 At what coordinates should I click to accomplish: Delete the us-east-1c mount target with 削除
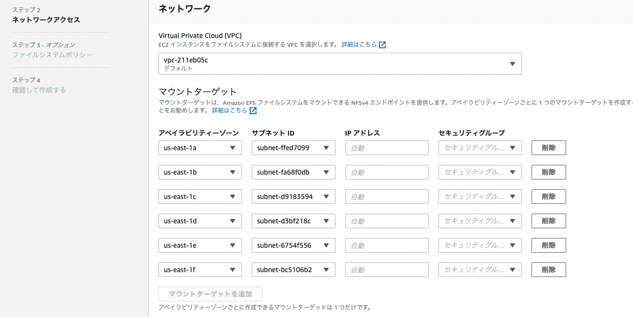549,197
